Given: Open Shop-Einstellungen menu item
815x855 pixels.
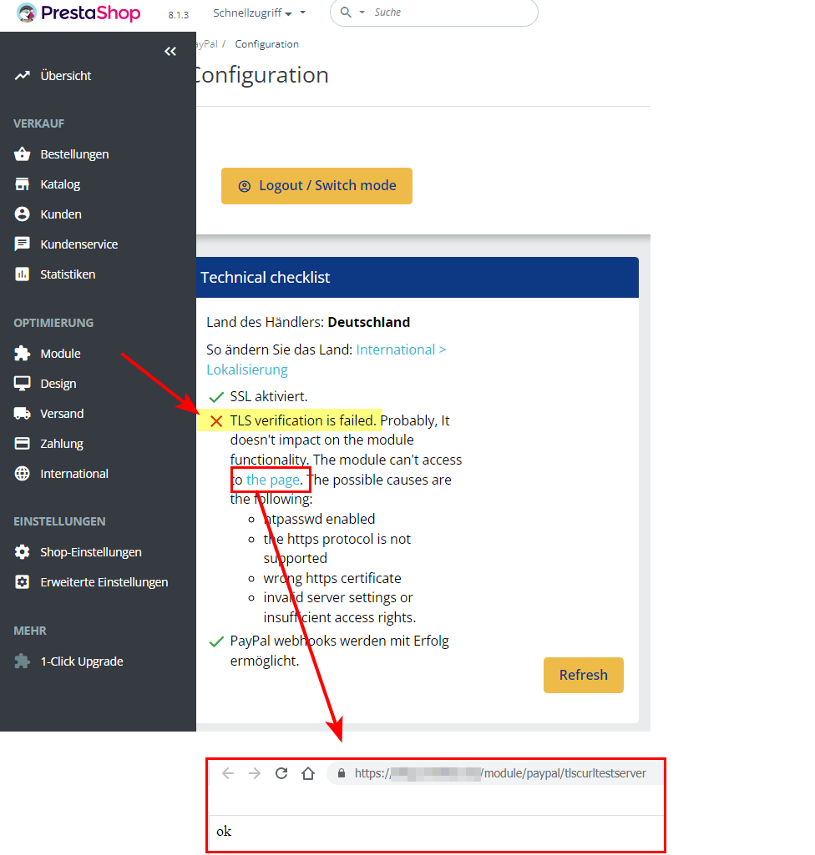Looking at the screenshot, I should pos(91,552).
